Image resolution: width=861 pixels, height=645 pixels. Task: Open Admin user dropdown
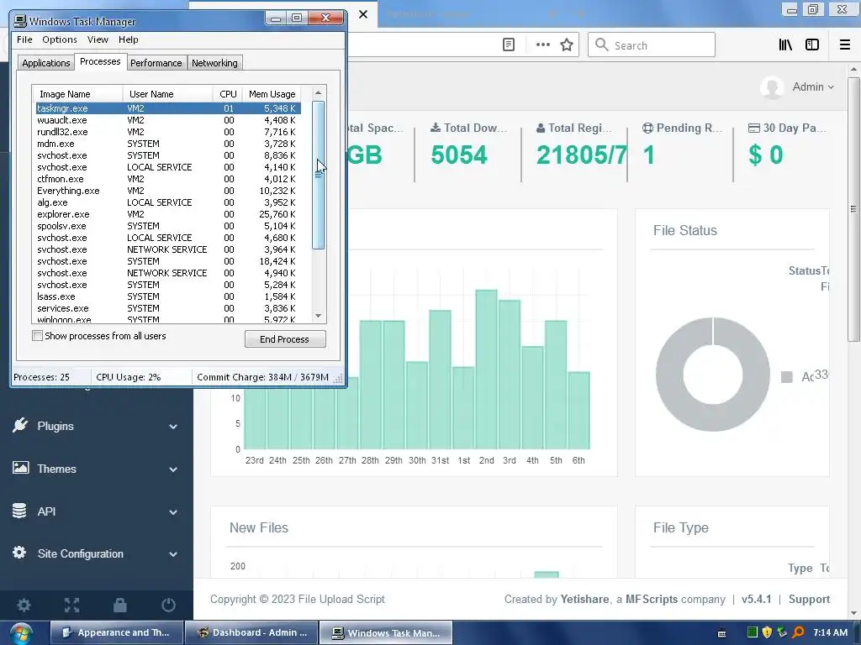[x=813, y=87]
